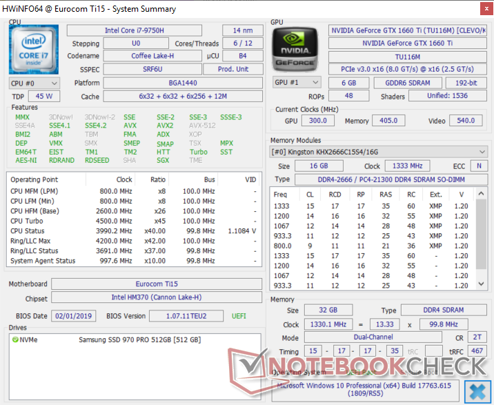Click the Intel Core i7-9750H name field
Image resolution: width=494 pixels, height=405 pixels.
[x=135, y=30]
